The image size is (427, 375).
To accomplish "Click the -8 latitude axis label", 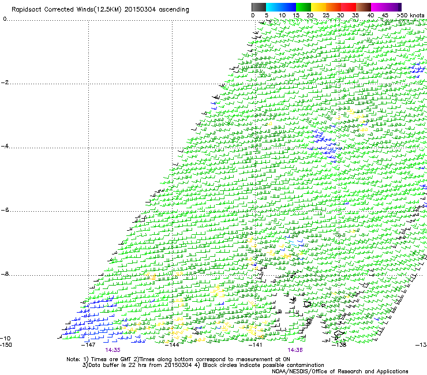I will coord(5,274).
